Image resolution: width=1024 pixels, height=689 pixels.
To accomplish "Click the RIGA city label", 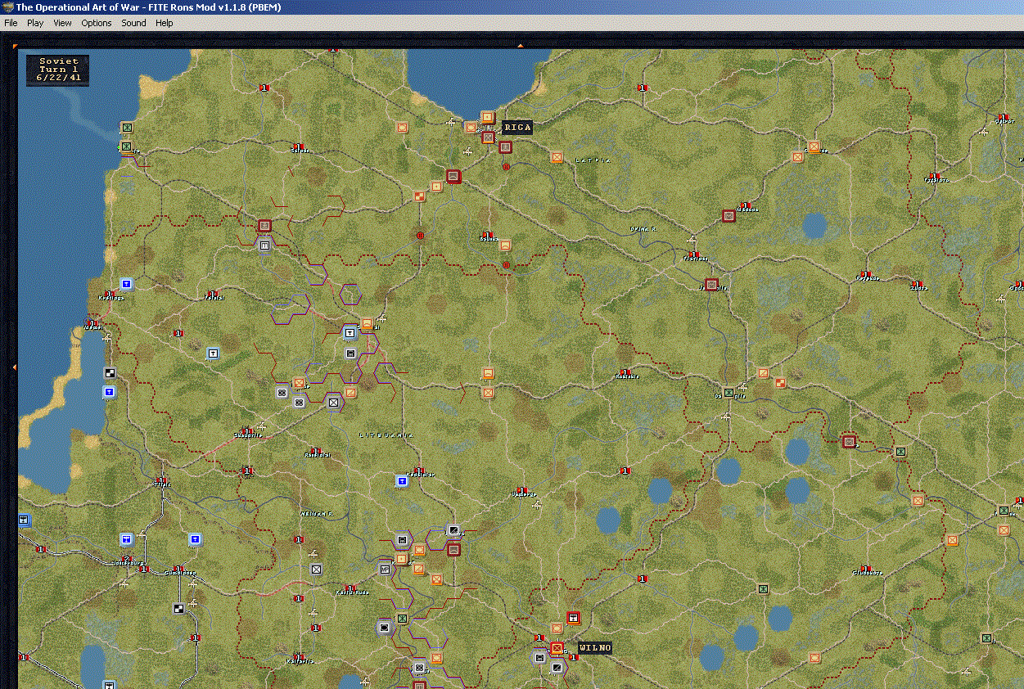I will [517, 128].
